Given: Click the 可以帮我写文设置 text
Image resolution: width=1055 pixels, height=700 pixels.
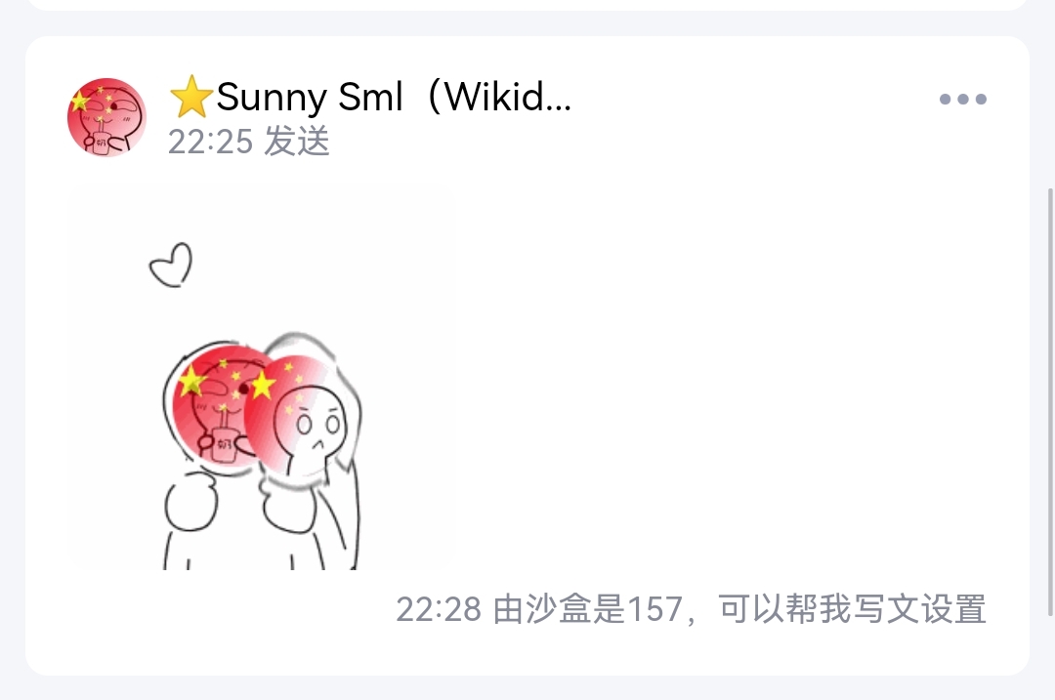Looking at the screenshot, I should (x=852, y=609).
